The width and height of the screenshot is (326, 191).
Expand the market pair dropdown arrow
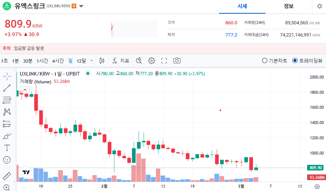(x=81, y=6)
